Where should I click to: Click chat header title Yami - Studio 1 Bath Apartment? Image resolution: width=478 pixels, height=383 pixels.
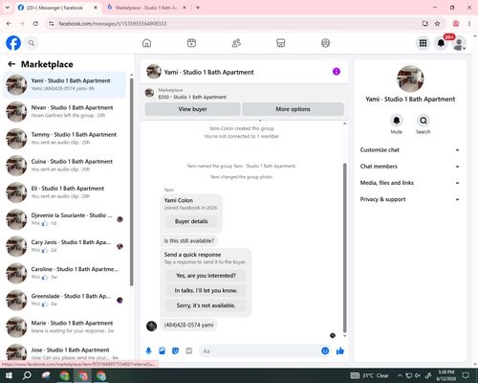208,72
